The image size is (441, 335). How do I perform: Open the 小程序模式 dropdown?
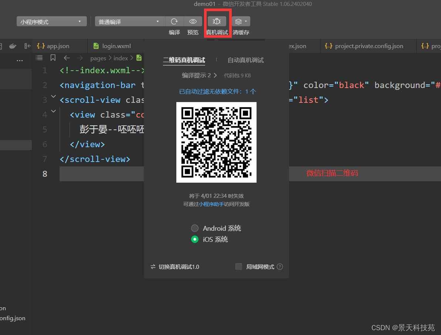(51, 22)
